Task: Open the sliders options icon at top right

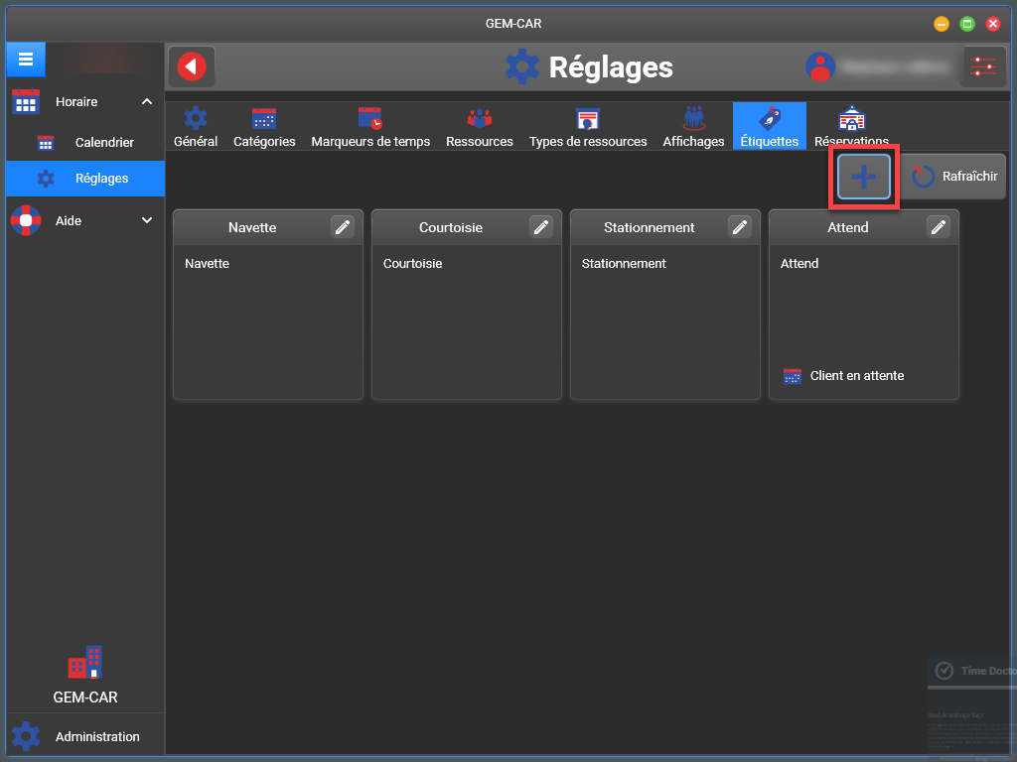Action: (983, 66)
